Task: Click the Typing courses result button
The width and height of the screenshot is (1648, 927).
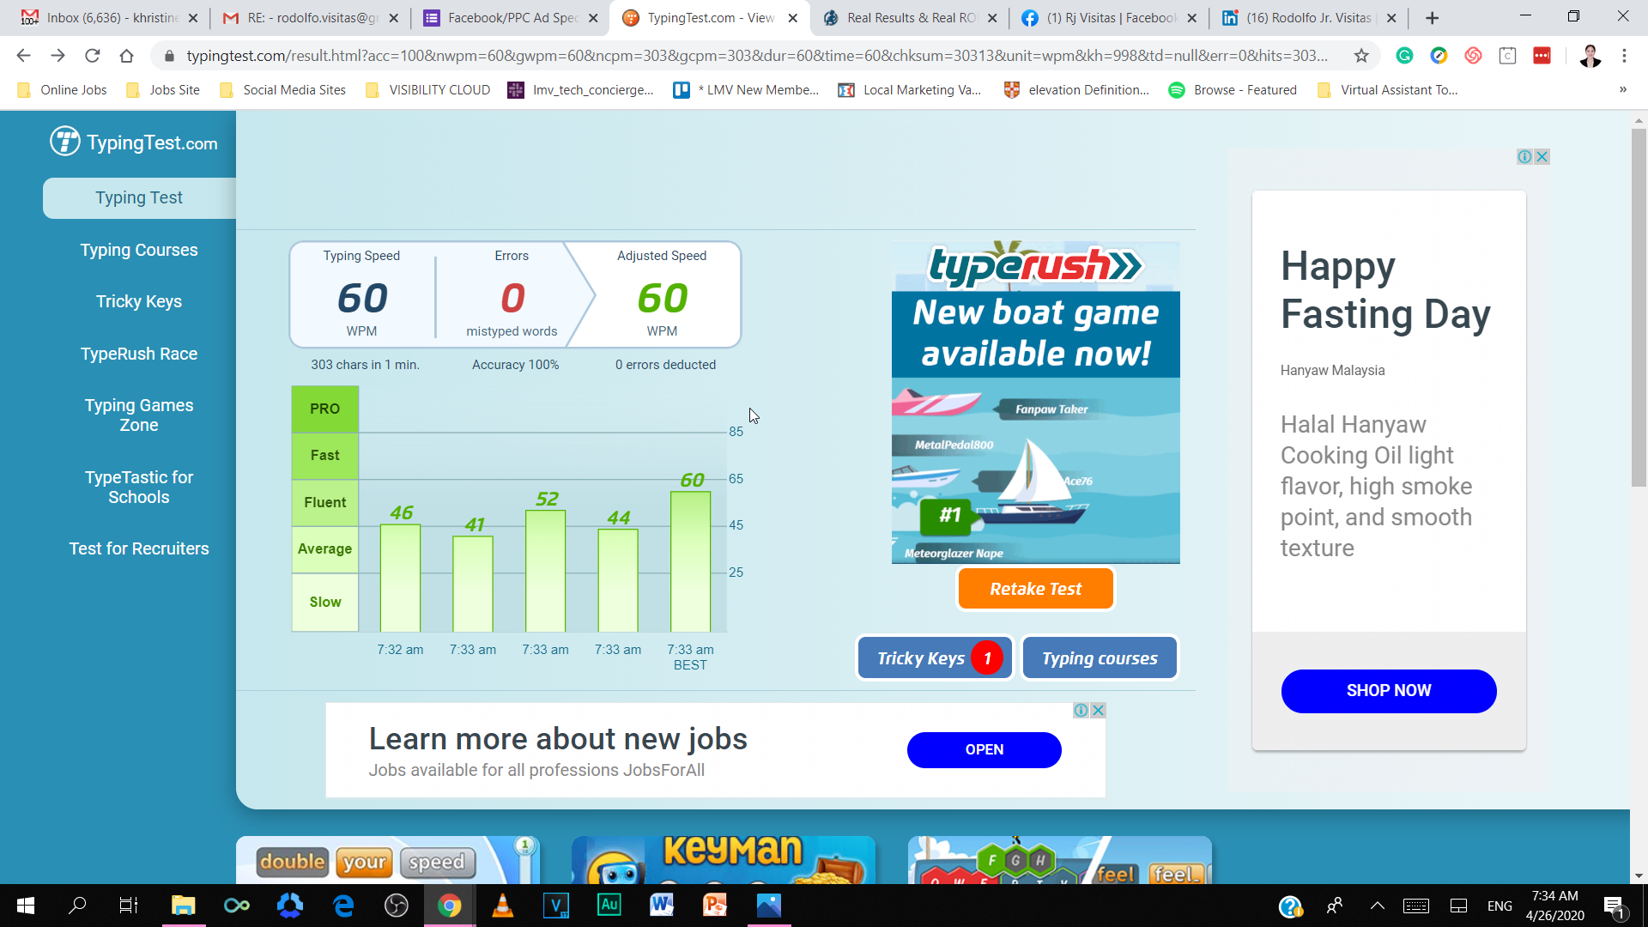Action: [x=1100, y=658]
